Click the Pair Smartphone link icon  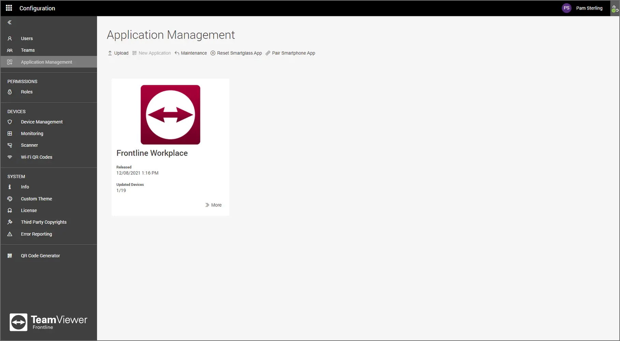(x=268, y=53)
